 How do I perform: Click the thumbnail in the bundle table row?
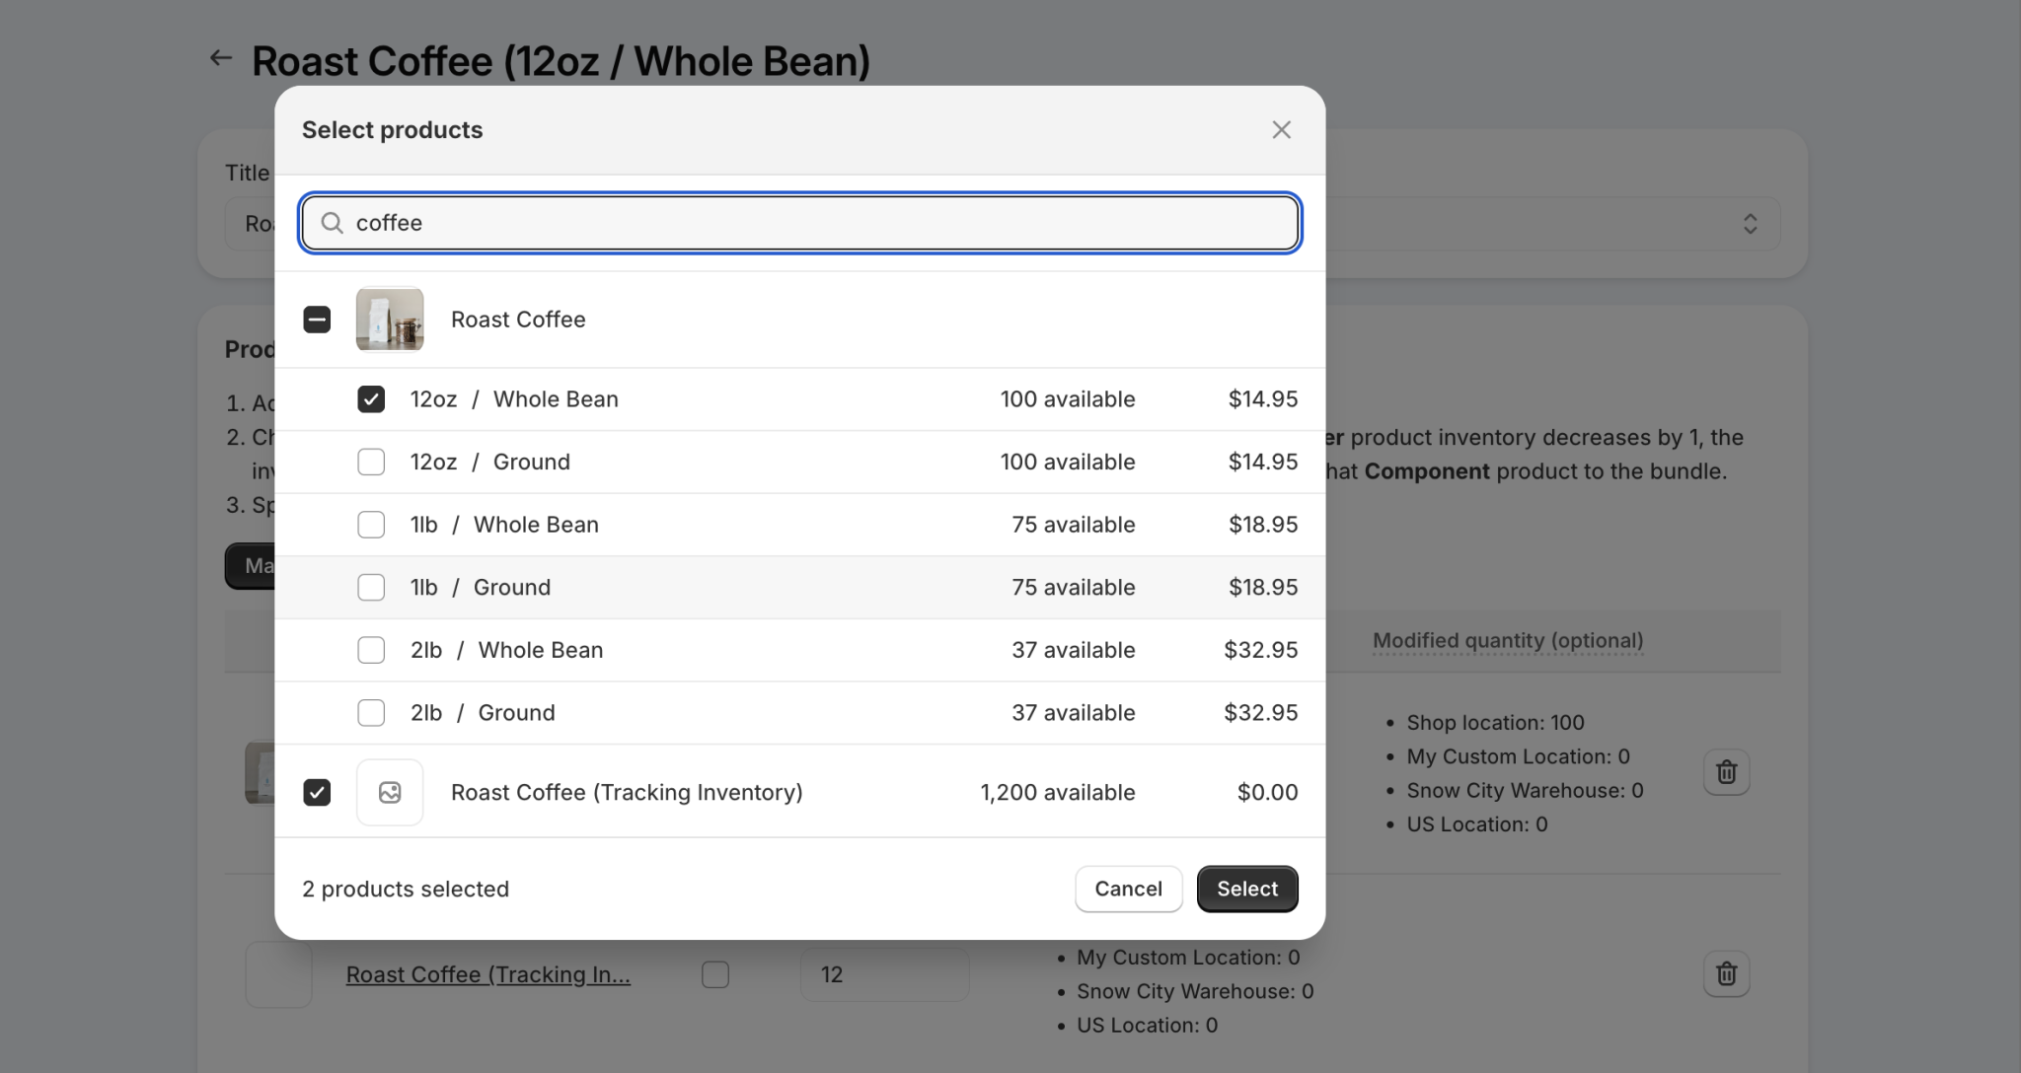pos(278,973)
